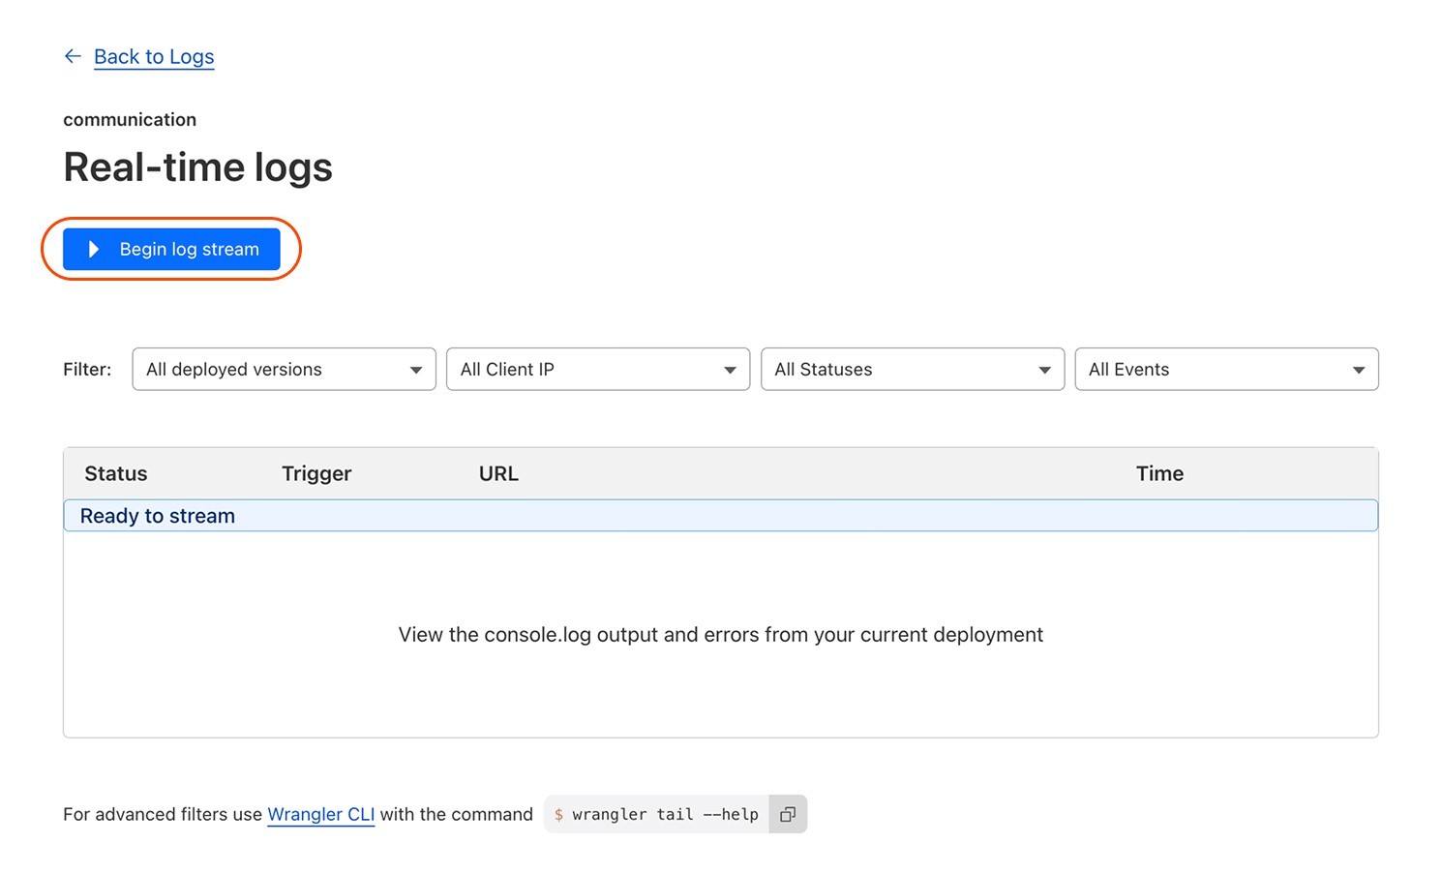
Task: Select the Ready to stream row
Action: point(721,515)
